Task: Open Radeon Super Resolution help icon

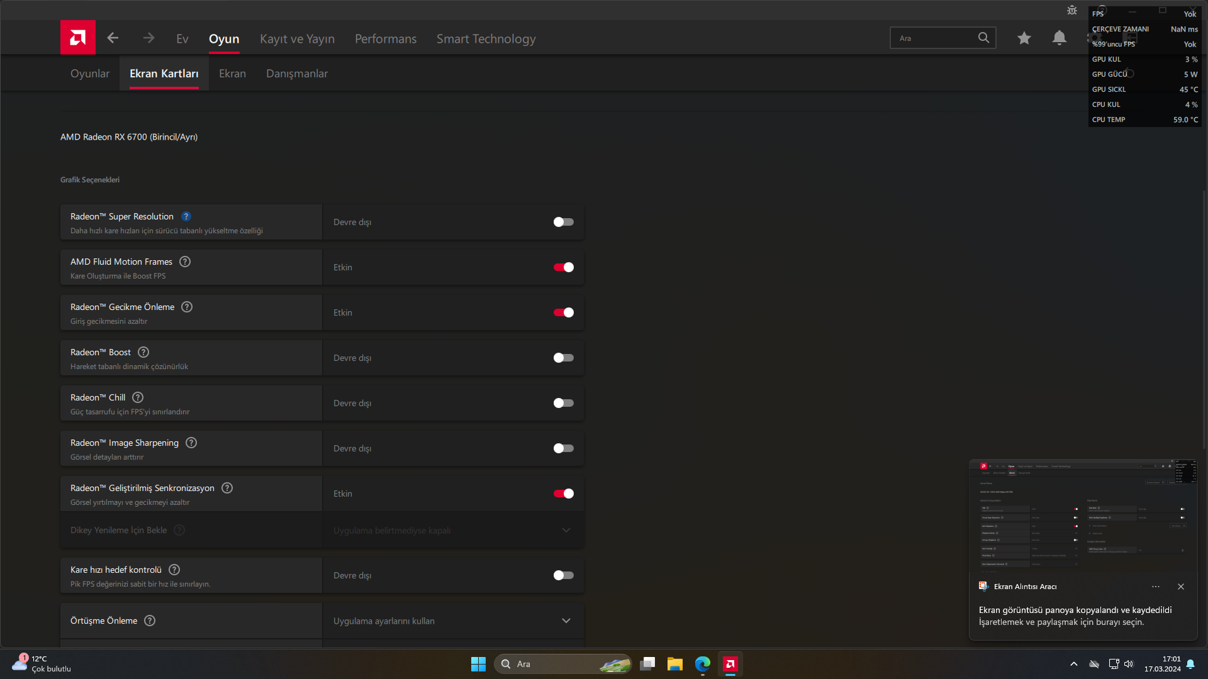Action: [x=186, y=216]
